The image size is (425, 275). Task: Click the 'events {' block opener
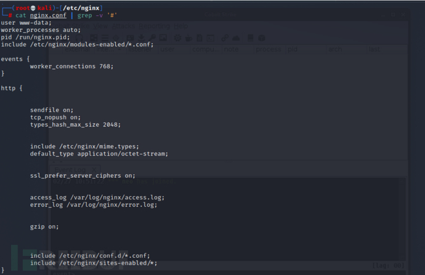pos(15,59)
